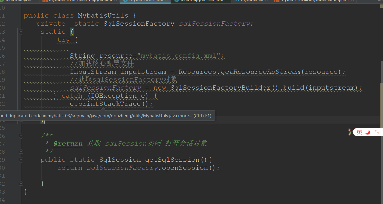
Task: Collapse the Javadoc comment fold at /**
Action: [21, 136]
